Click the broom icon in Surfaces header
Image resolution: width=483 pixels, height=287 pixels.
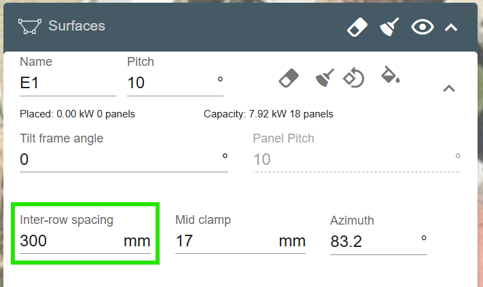(x=389, y=27)
